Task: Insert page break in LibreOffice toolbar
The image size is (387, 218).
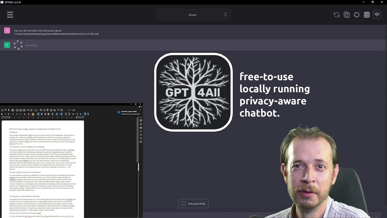Action: pyautogui.click(x=28, y=110)
